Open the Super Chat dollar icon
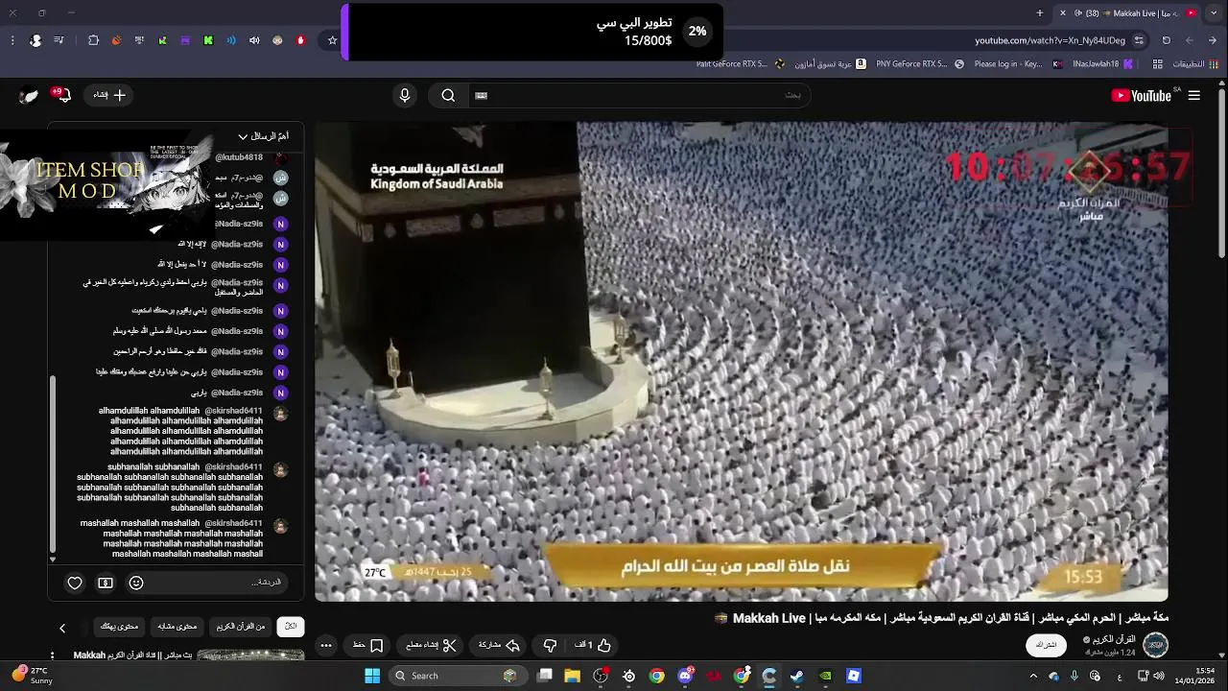Viewport: 1228px width, 691px height. point(106,583)
